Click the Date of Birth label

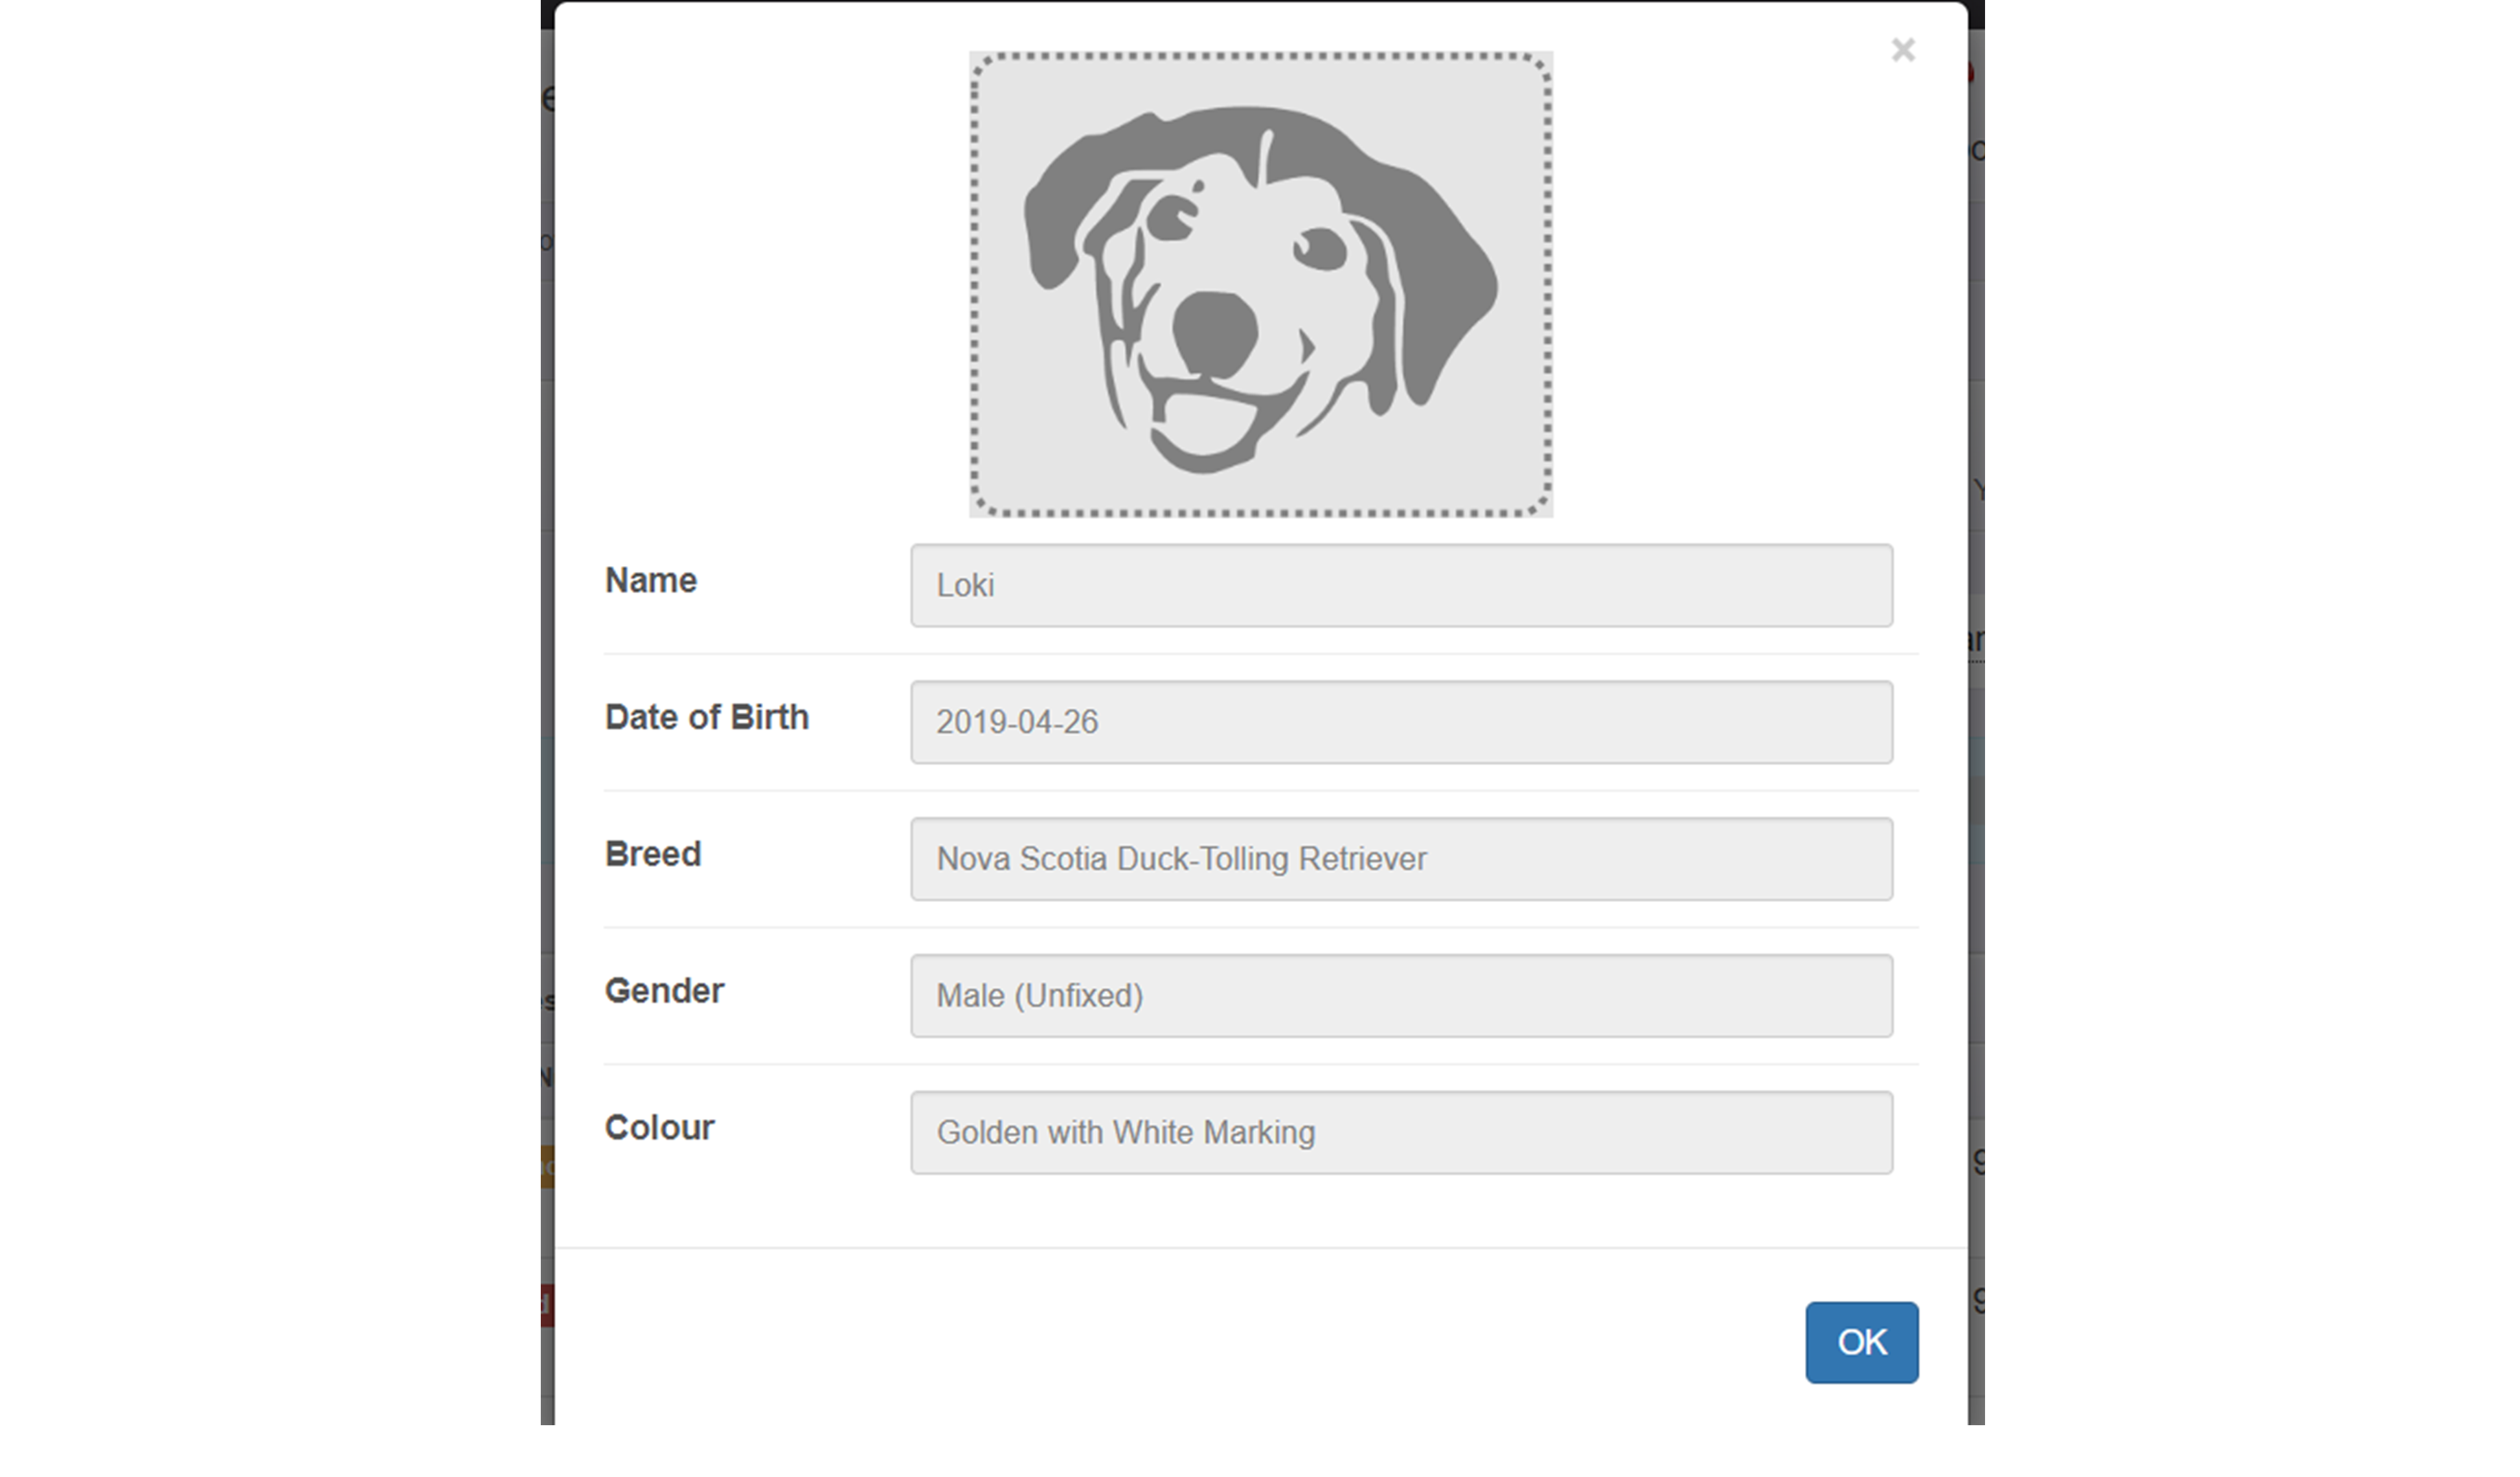pyautogui.click(x=707, y=717)
